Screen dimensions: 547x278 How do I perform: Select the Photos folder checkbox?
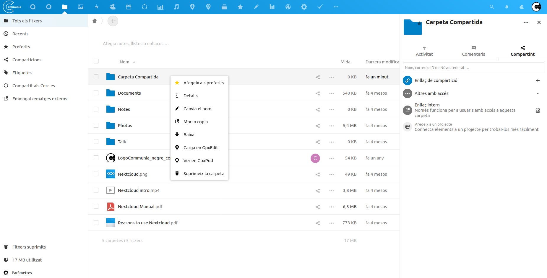(x=96, y=125)
